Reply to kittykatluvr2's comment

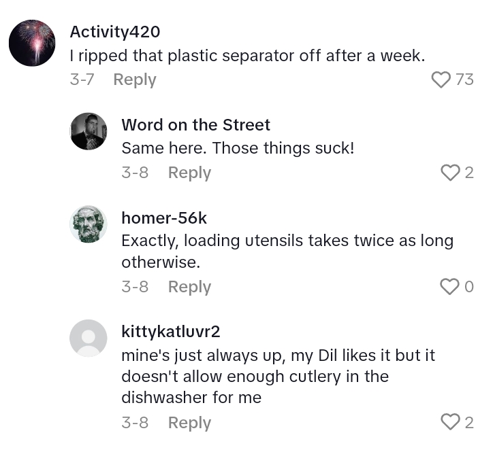(189, 423)
